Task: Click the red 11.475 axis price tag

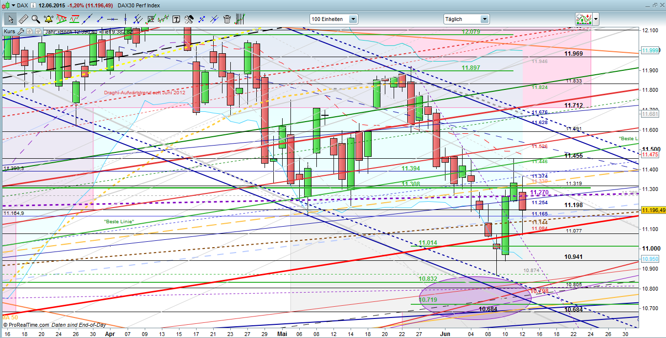Action: click(650, 154)
